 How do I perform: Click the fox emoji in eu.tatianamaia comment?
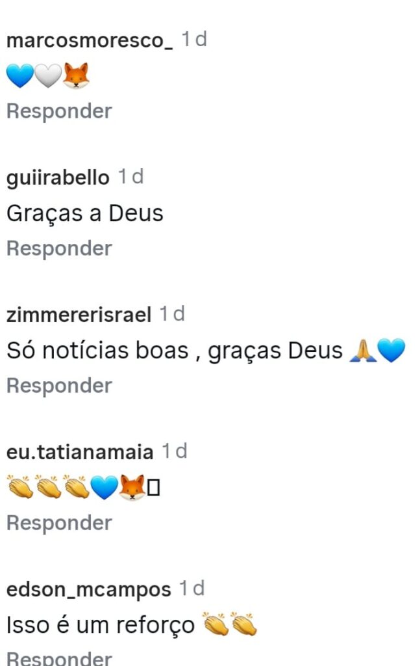(132, 488)
